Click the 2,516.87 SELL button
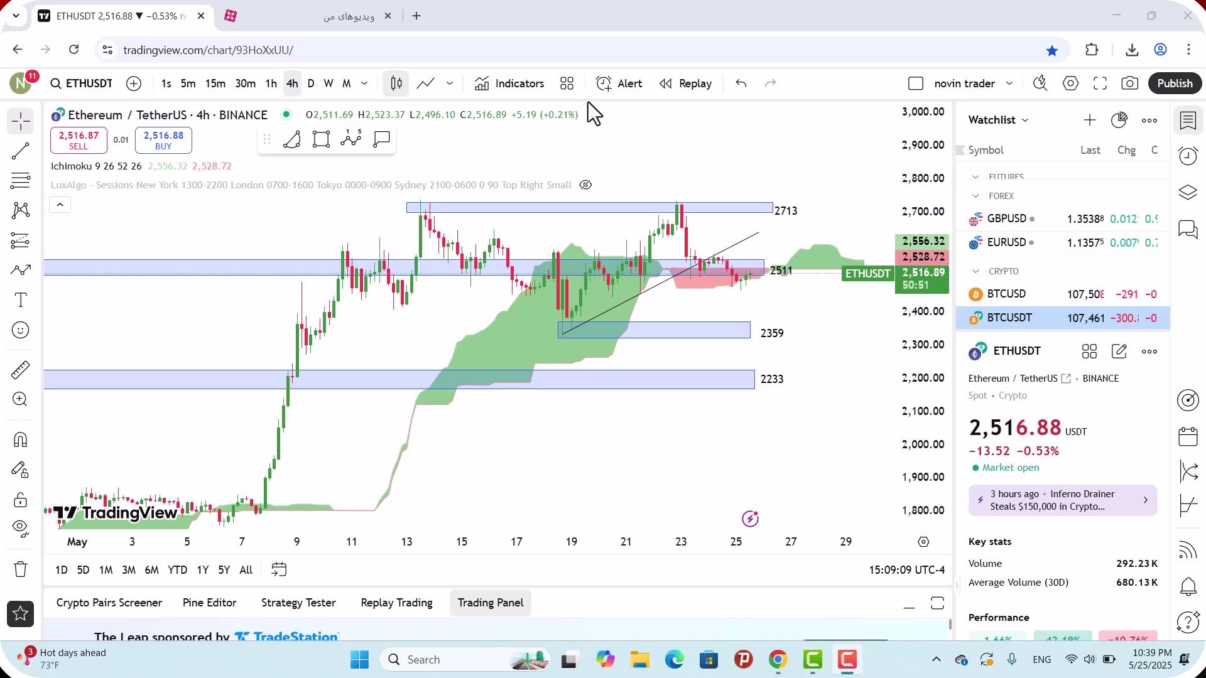Image resolution: width=1206 pixels, height=678 pixels. [79, 141]
